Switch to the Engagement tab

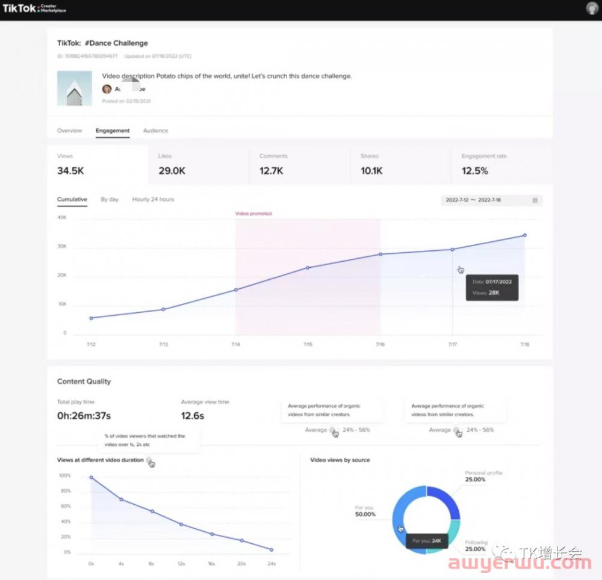click(x=113, y=131)
